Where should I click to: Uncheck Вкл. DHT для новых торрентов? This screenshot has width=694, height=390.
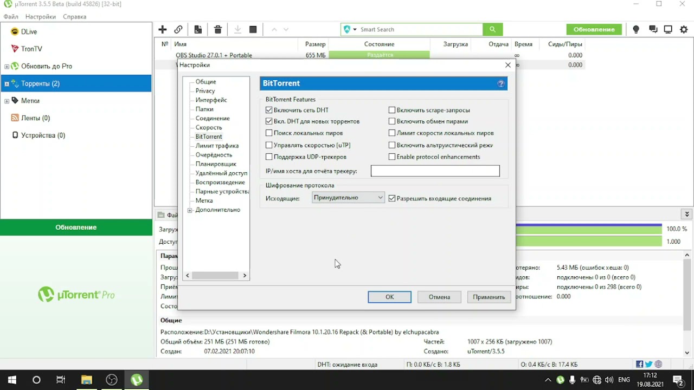(x=269, y=121)
